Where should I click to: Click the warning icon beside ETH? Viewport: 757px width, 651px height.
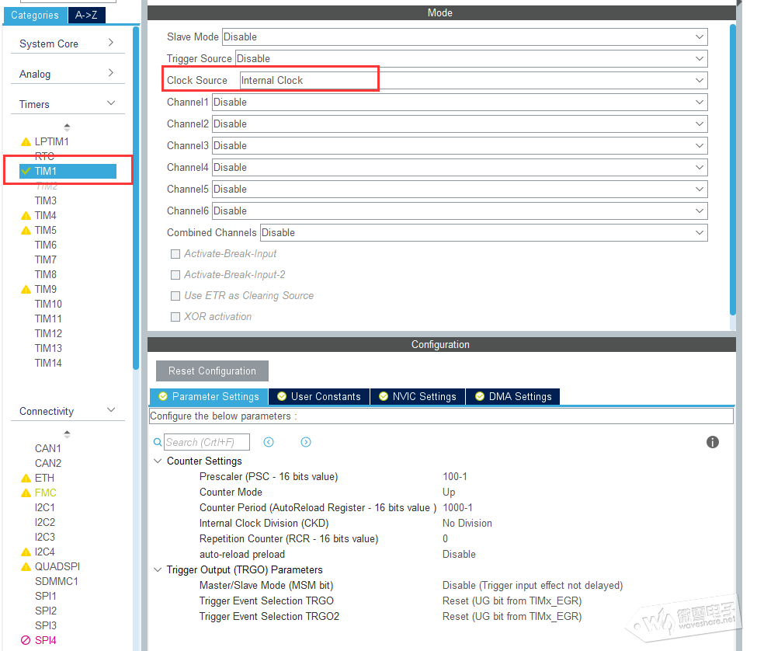26,479
